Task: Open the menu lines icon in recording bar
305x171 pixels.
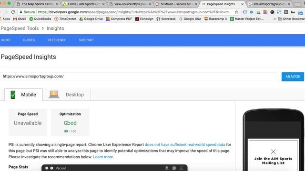Action: point(181,168)
